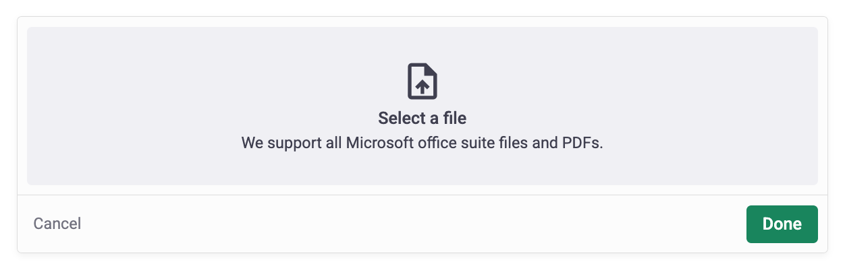Screen dimensions: 845x264
Task: Click the footer area between Cancel and Done
Action: 414,224
